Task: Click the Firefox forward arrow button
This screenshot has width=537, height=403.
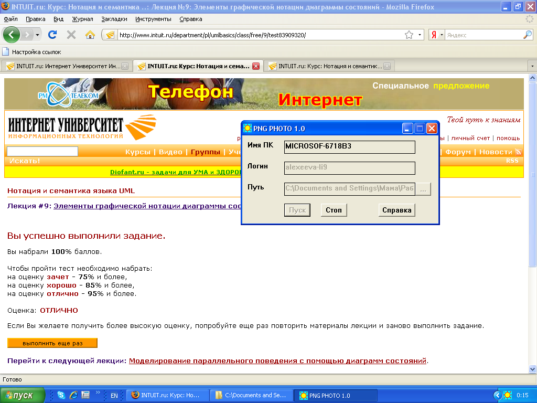Action: pyautogui.click(x=27, y=35)
